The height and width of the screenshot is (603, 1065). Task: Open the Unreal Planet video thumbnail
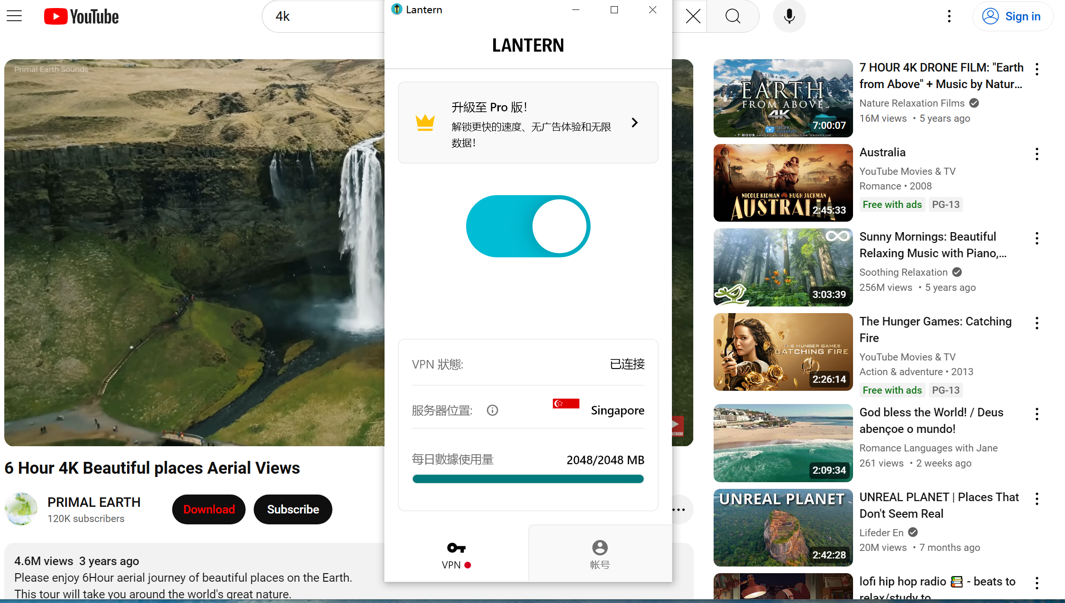tap(783, 527)
